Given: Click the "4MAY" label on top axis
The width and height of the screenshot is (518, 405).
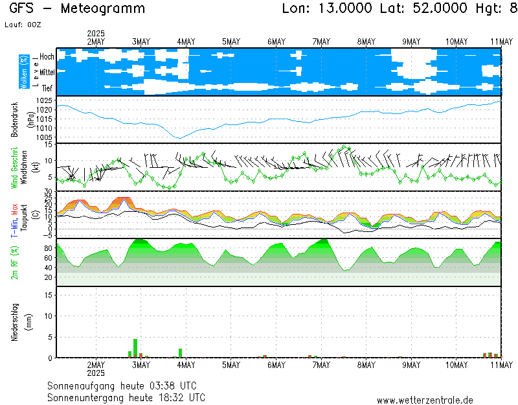Looking at the screenshot, I should [x=186, y=42].
